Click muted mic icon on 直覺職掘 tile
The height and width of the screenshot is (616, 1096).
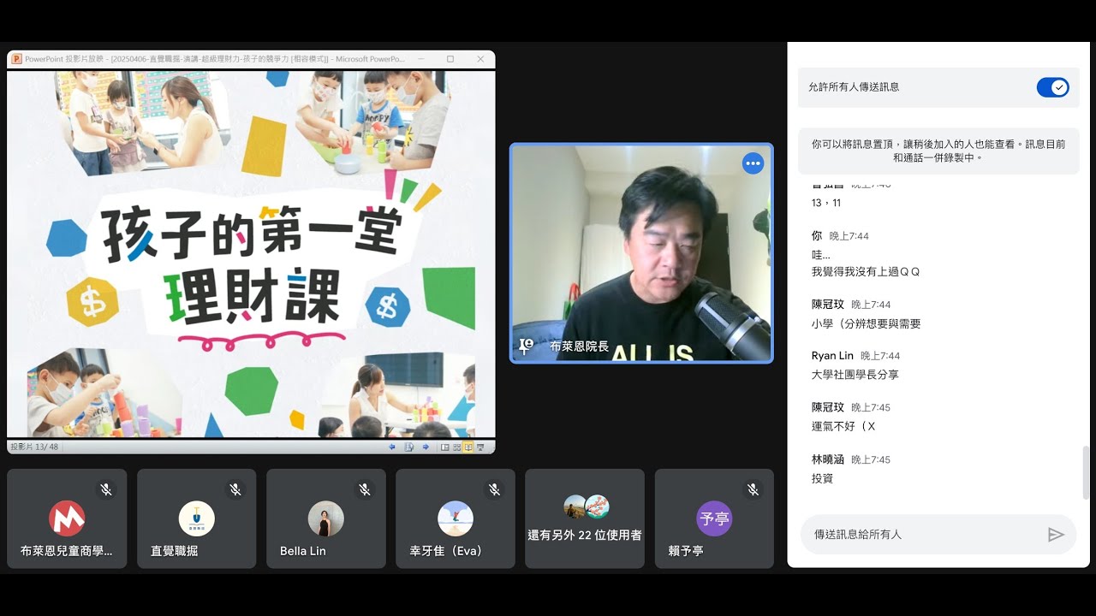[x=235, y=489]
